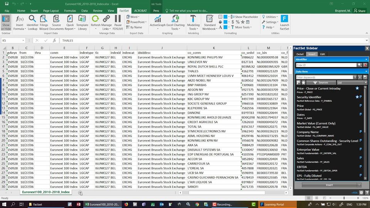Screen dimensions: 370x208
Task: Switch to the Formulas ribbon tab
Action: pos(70,11)
